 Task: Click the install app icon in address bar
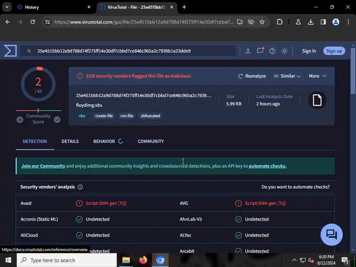point(240,22)
